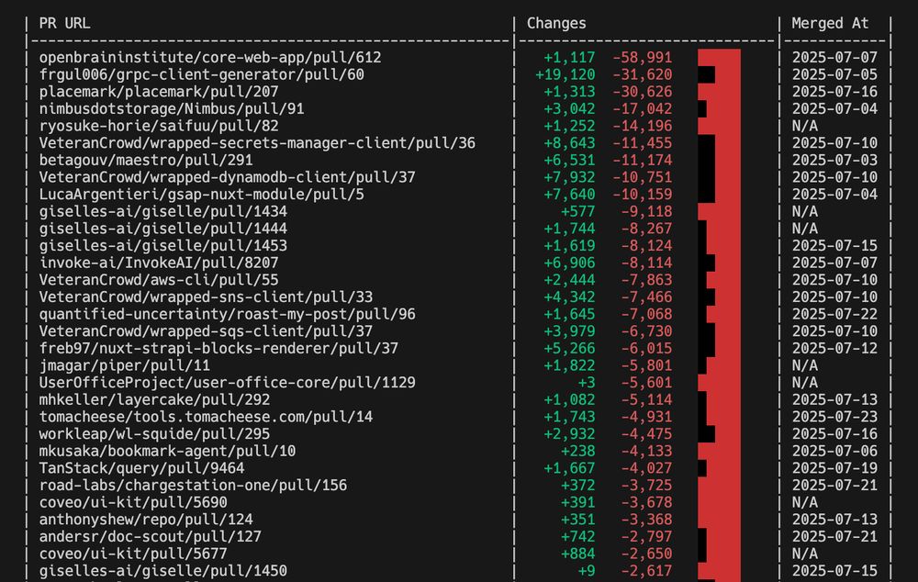This screenshot has width=918, height=582.
Task: Select openbraininstitute/core-web-app/pull/612 URL
Action: pyautogui.click(x=210, y=58)
